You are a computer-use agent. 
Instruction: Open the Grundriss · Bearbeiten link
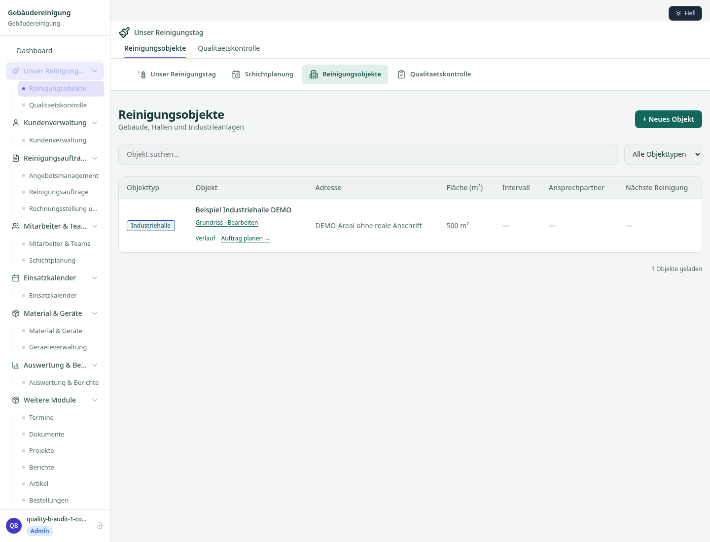pos(227,223)
